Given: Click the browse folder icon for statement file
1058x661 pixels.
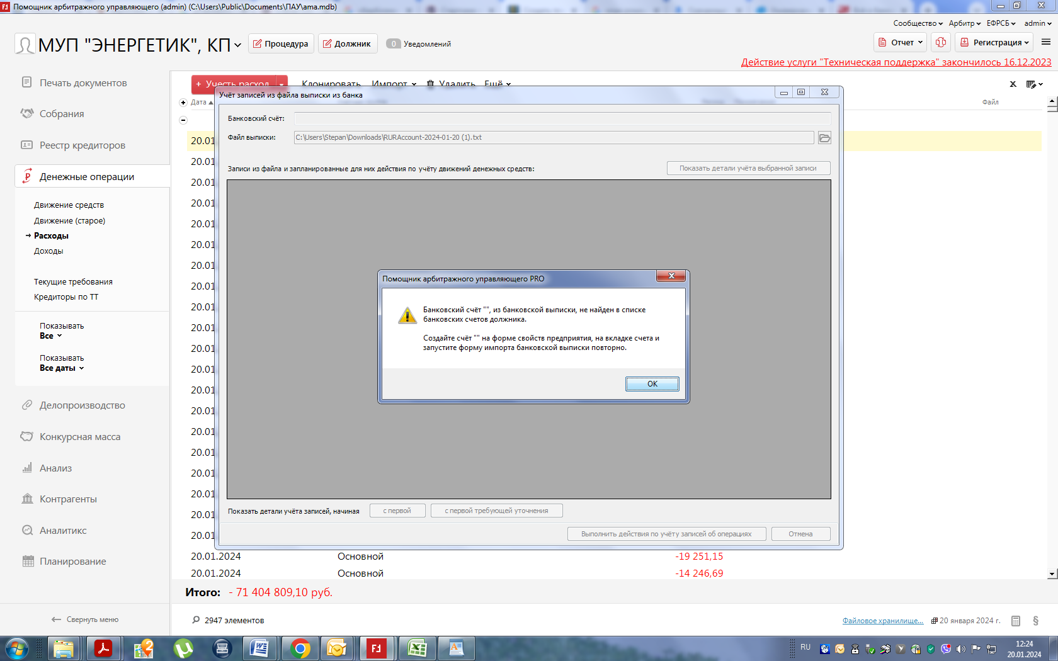Looking at the screenshot, I should 824,138.
